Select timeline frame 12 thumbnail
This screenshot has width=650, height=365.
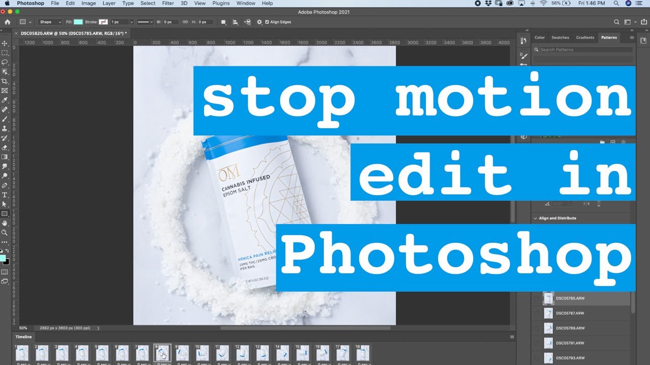tap(243, 353)
